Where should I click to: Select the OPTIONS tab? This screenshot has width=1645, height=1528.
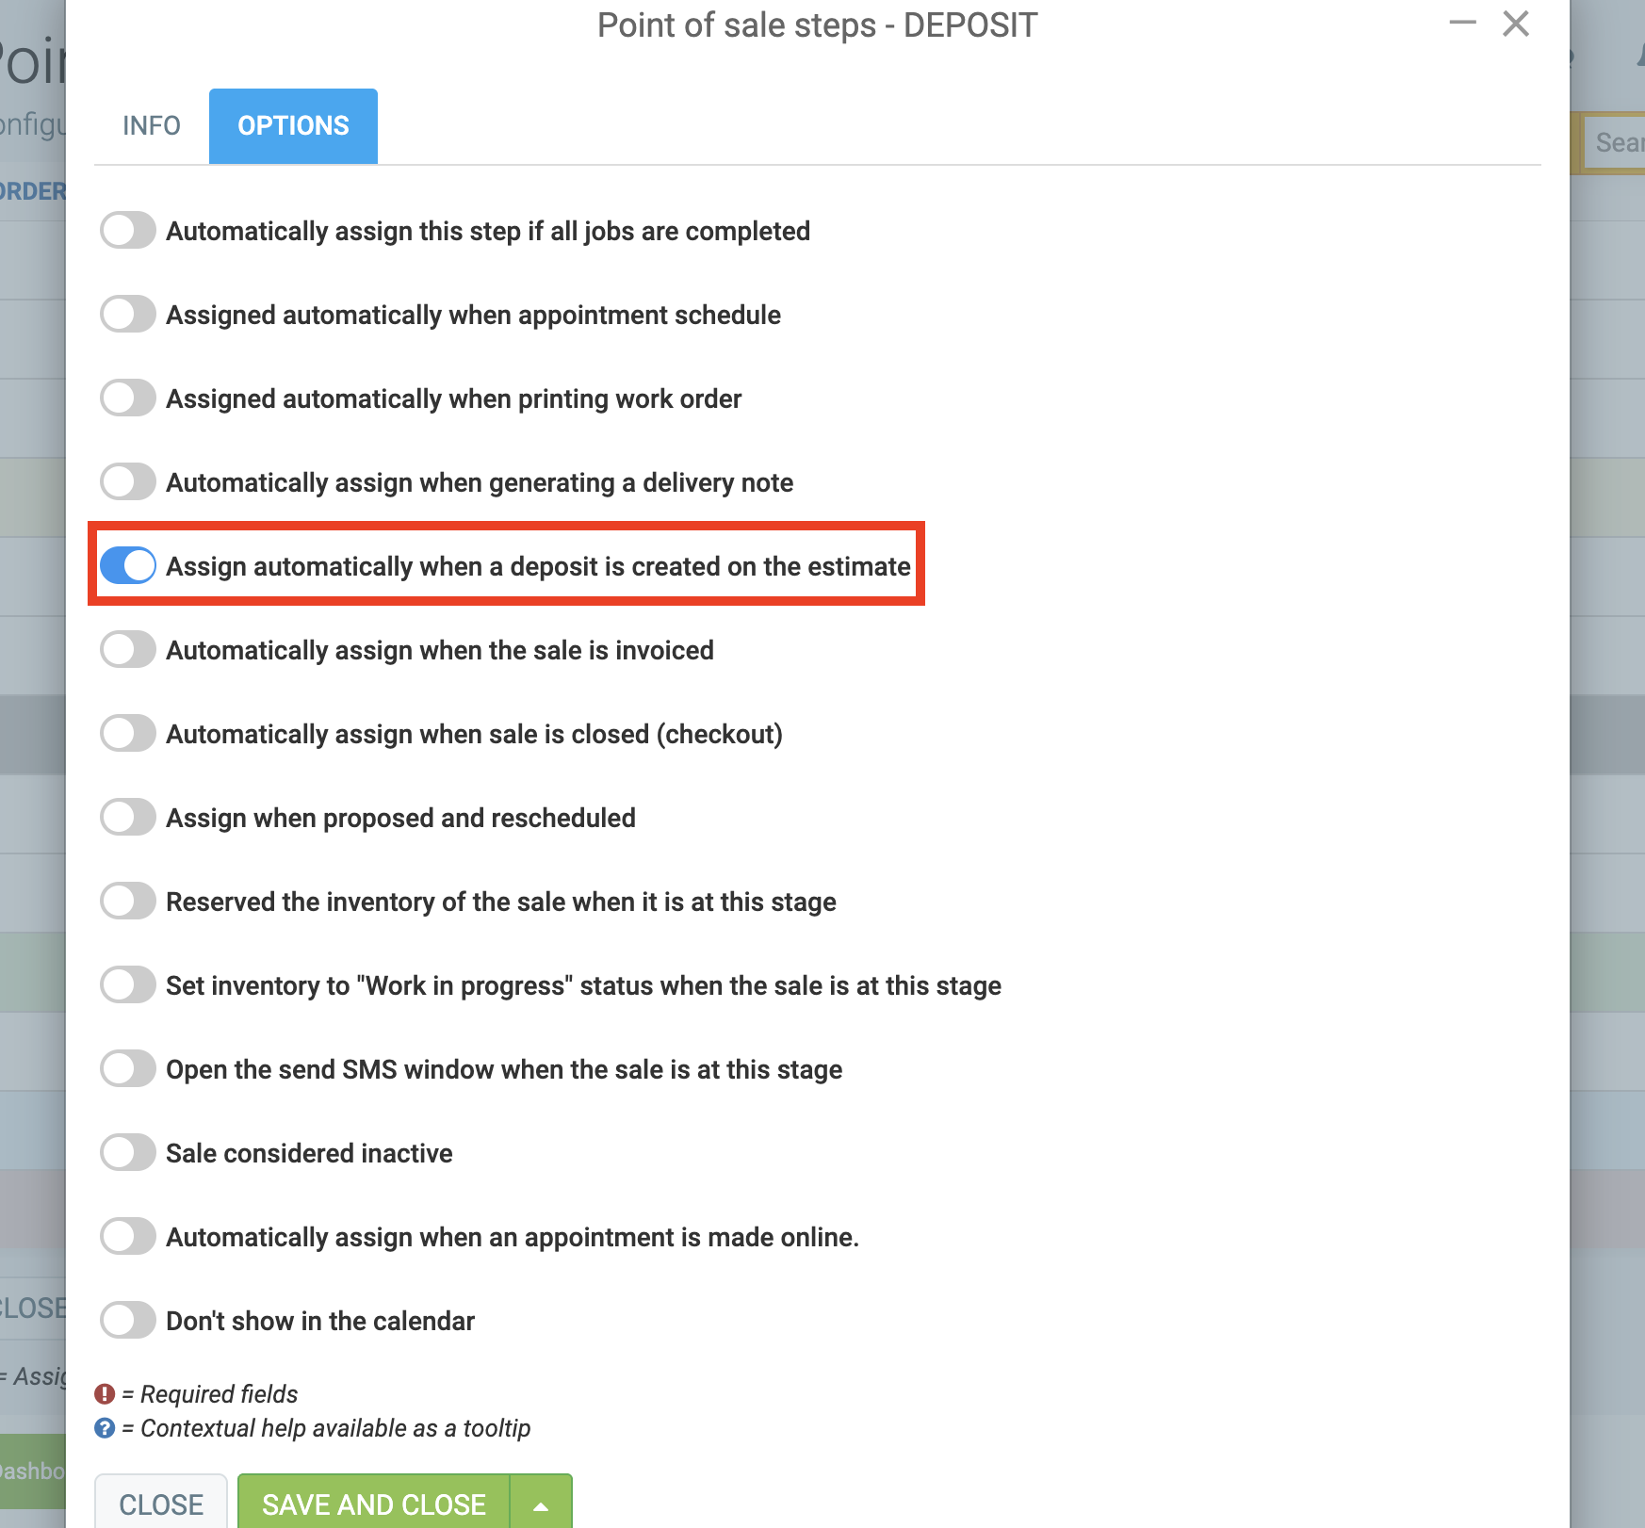point(293,126)
